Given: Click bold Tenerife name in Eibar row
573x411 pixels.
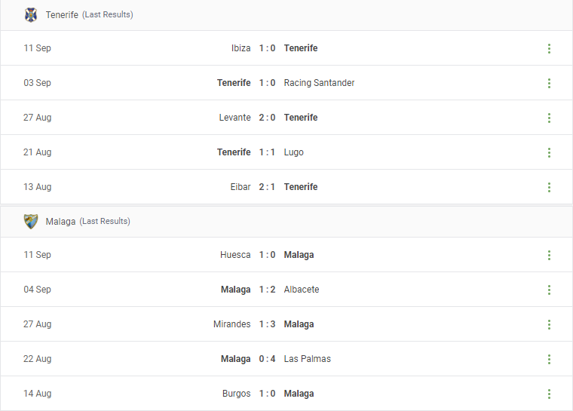Looking at the screenshot, I should click(301, 187).
